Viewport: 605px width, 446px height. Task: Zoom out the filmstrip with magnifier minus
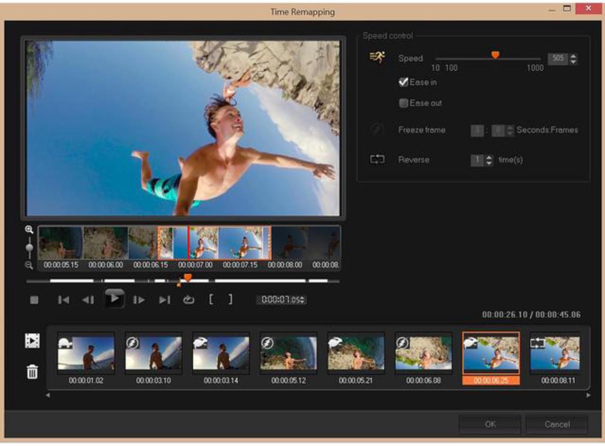(29, 265)
